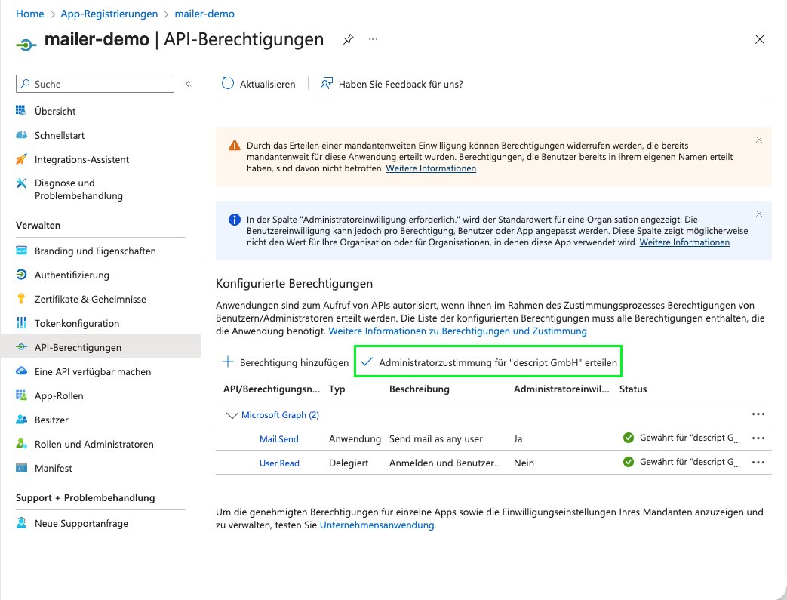The width and height of the screenshot is (787, 600).
Task: Collapse the sidebar with the double-chevron
Action: click(x=188, y=85)
